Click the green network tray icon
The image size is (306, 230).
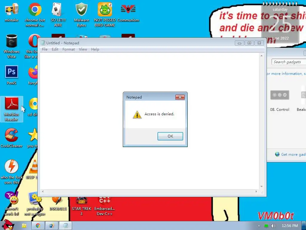266,226
